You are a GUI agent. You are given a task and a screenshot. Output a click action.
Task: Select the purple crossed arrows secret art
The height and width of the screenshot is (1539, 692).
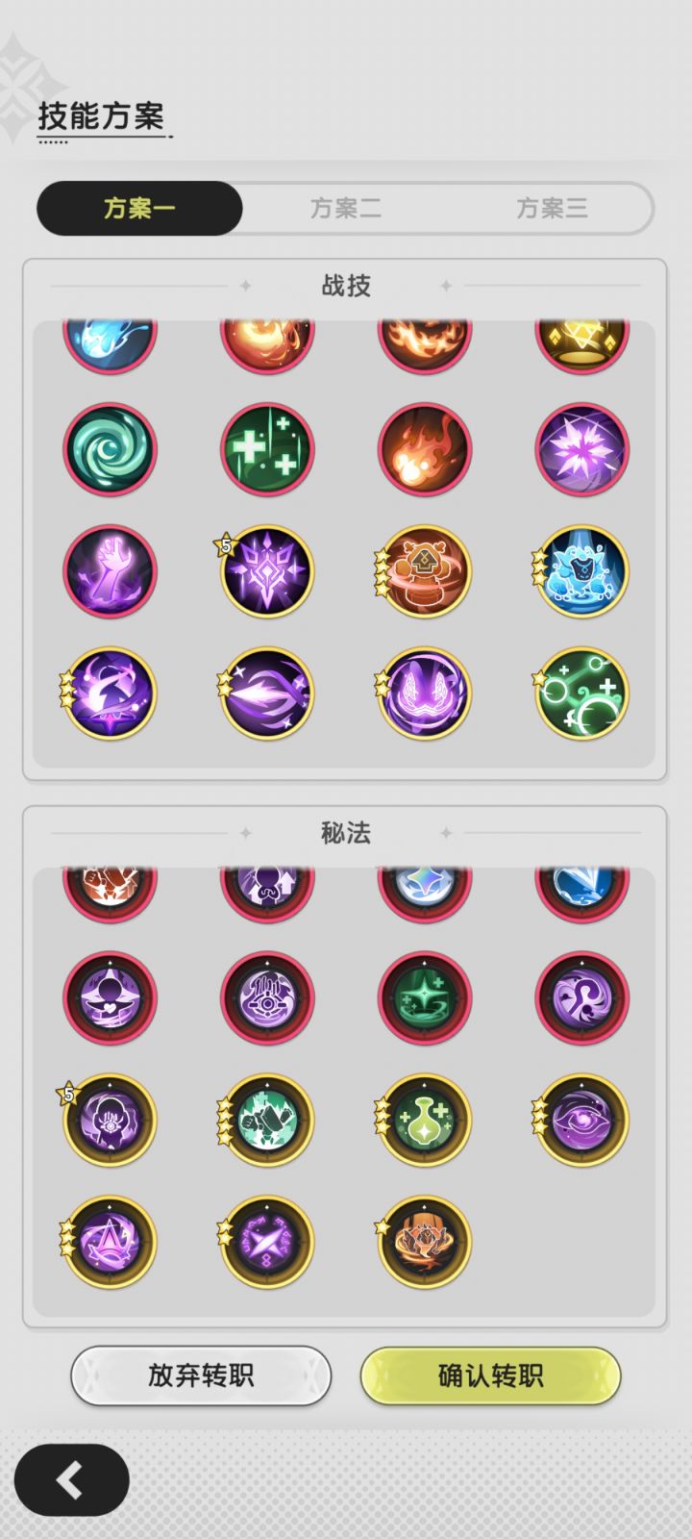point(267,1242)
